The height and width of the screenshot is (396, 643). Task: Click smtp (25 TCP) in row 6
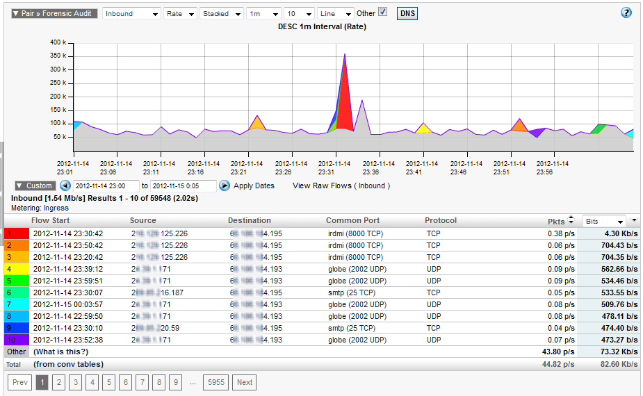click(352, 292)
